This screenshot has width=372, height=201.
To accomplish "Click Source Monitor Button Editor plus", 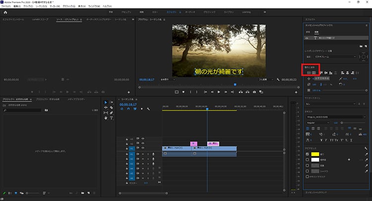I will (129, 92).
